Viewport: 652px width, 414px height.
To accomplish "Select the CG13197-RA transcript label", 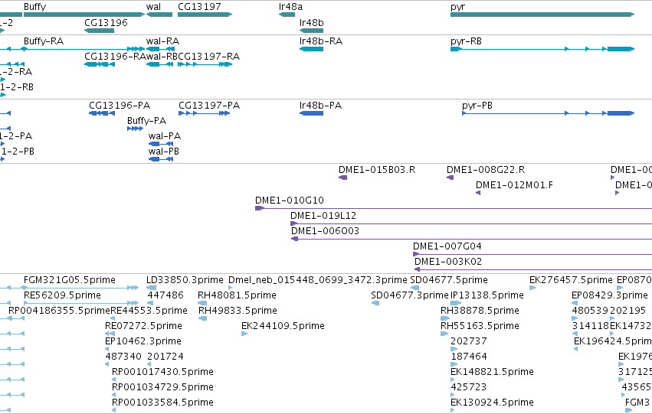I will (208, 57).
